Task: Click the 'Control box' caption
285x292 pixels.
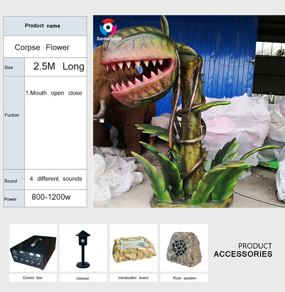Action: [33, 278]
